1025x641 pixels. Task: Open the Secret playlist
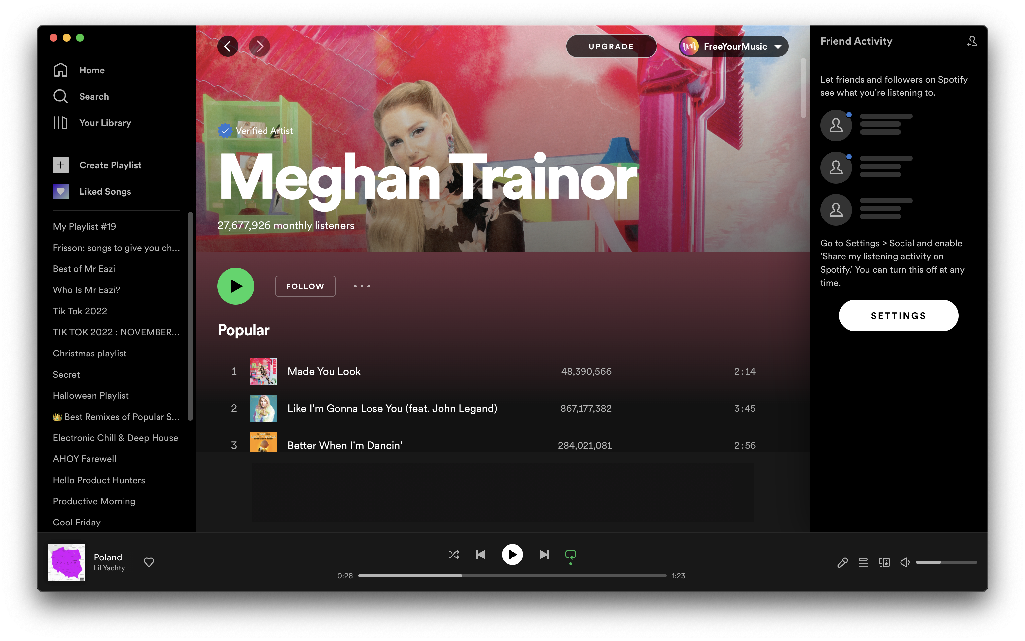point(66,374)
